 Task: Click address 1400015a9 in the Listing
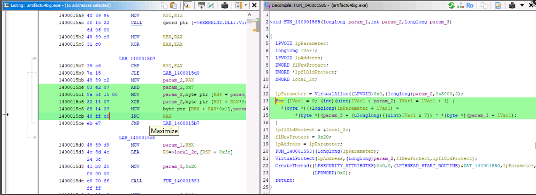pyautogui.click(x=71, y=15)
